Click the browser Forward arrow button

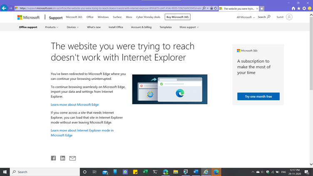[11, 8]
